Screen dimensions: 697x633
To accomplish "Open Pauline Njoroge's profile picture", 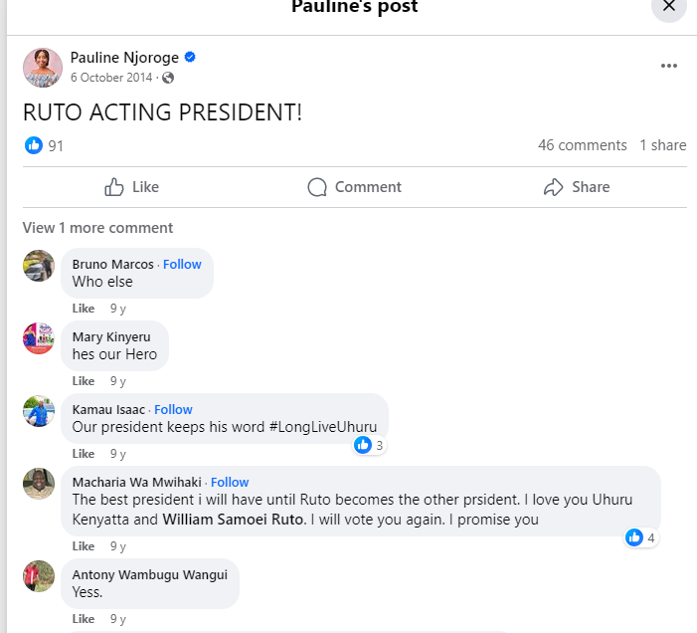I will pyautogui.click(x=43, y=67).
